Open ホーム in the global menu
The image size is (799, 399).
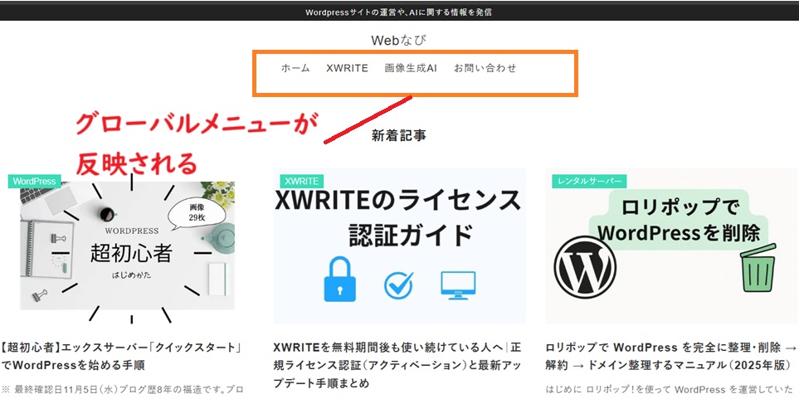click(295, 68)
